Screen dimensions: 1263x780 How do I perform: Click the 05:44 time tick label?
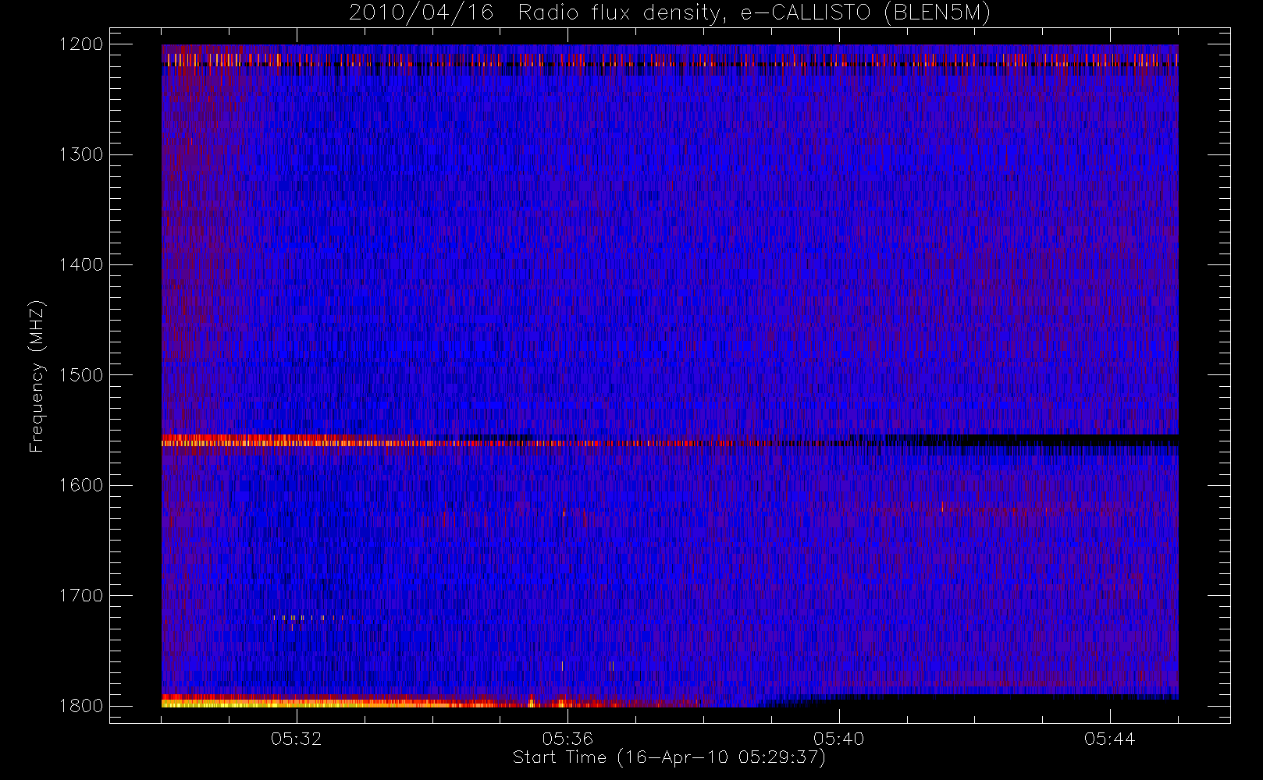click(x=1109, y=739)
